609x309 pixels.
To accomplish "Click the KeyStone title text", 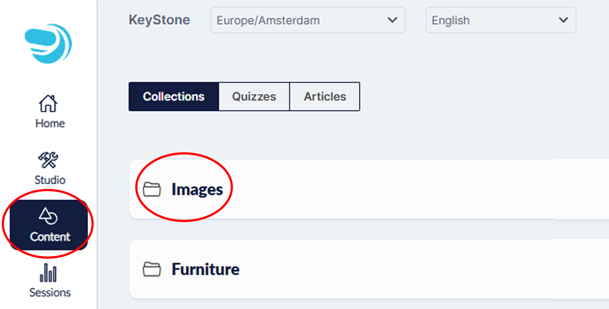I will (159, 20).
